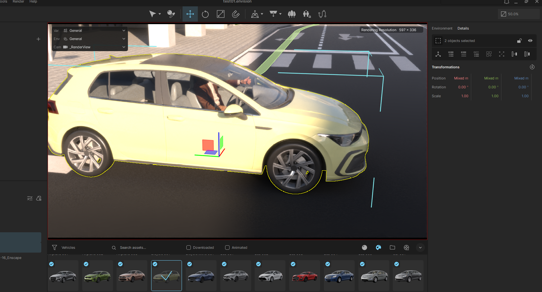Click the plus button in left panel

point(38,39)
